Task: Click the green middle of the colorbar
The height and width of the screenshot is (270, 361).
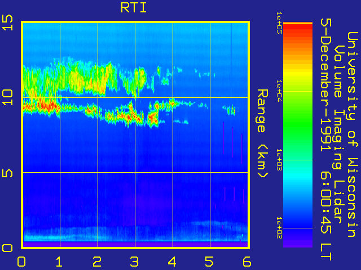Action: coord(298,124)
